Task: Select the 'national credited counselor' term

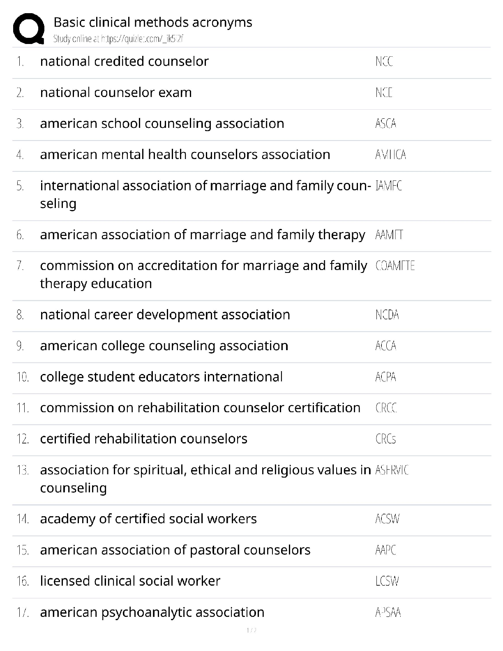Action: (124, 61)
